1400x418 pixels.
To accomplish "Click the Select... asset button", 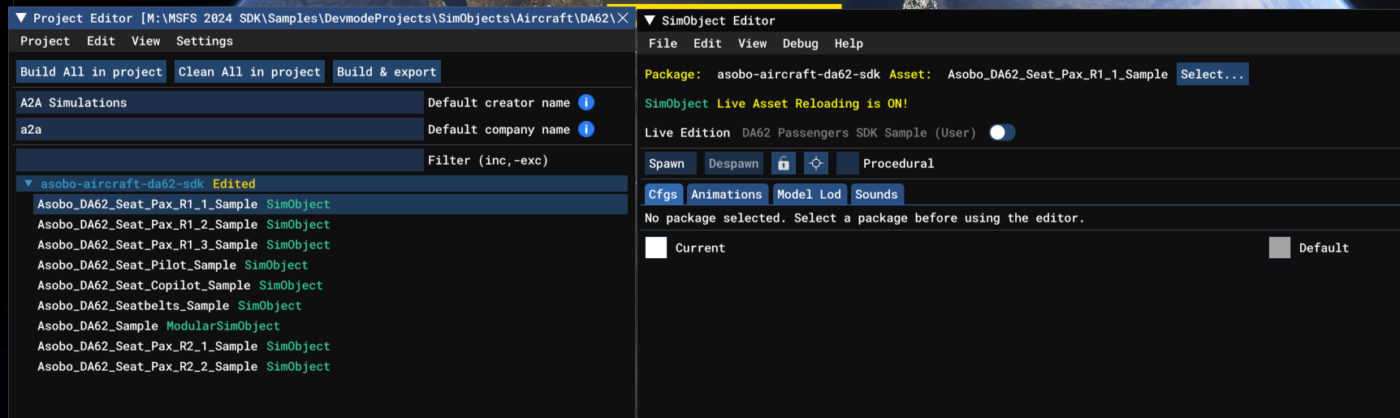I will pyautogui.click(x=1212, y=74).
